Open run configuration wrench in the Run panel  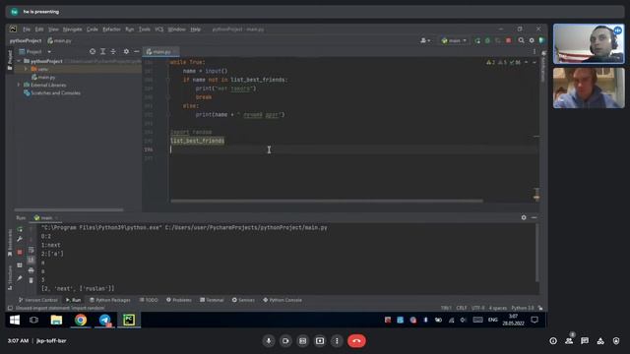point(20,239)
